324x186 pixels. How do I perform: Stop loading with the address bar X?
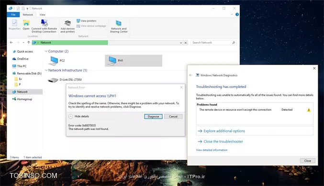(186, 43)
